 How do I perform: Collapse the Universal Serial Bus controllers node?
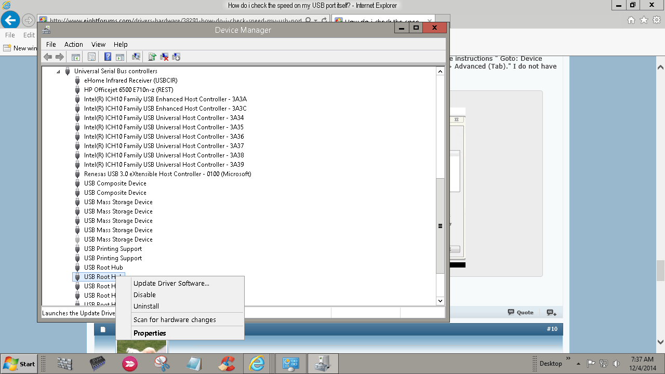coord(58,71)
